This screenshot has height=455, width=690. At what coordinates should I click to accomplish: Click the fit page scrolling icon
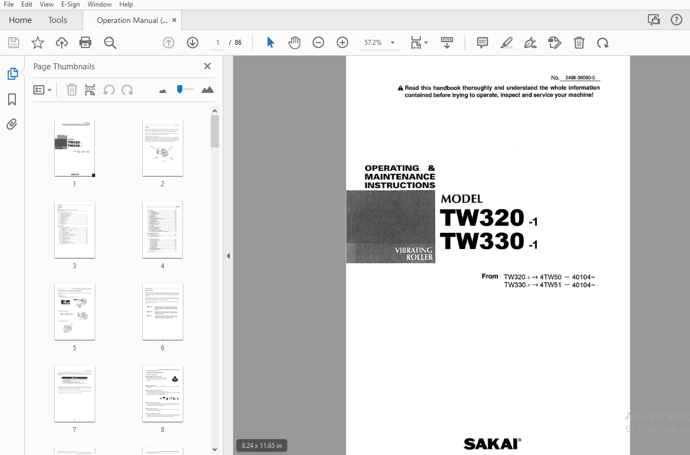[416, 43]
